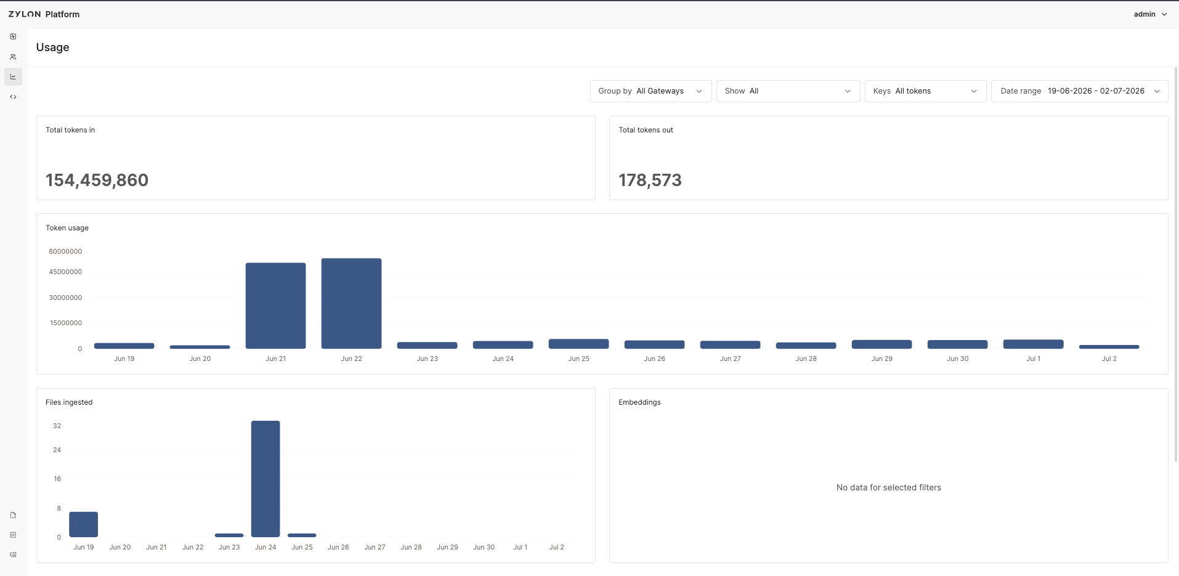
Task: Click the 32 y-axis label in Files ingested
Action: 57,426
